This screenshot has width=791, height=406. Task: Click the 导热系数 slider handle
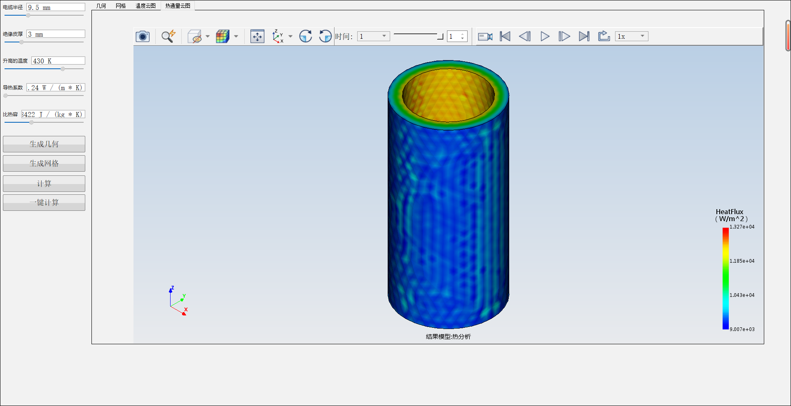[x=5, y=96]
